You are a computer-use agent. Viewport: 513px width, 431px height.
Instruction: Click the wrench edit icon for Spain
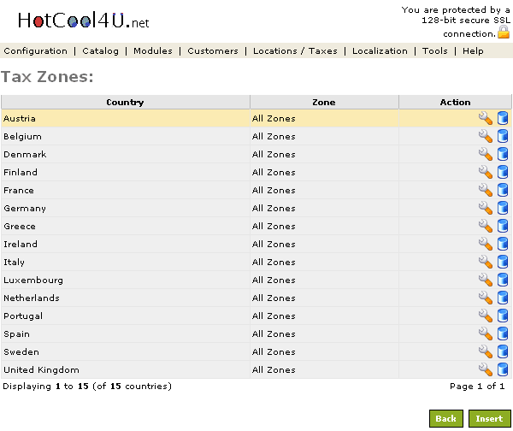point(485,334)
